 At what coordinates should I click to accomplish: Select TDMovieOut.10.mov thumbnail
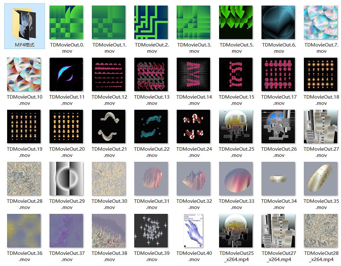pyautogui.click(x=24, y=74)
